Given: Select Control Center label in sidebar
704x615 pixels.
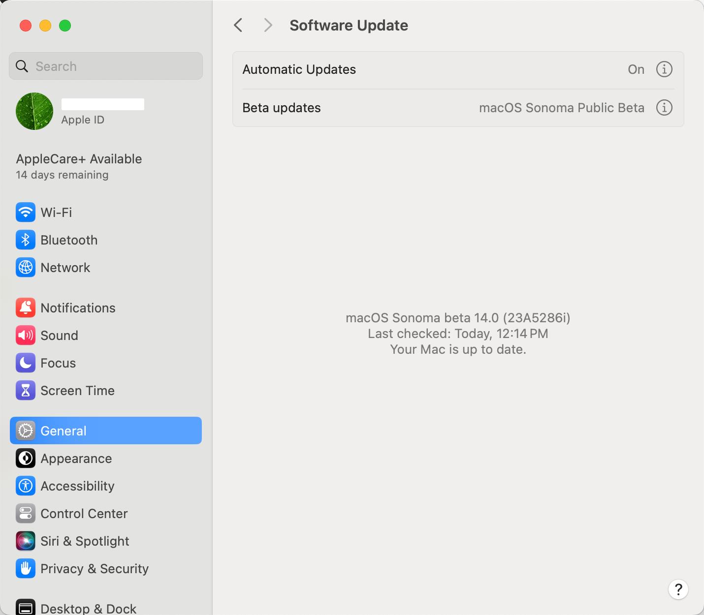Looking at the screenshot, I should tap(84, 514).
